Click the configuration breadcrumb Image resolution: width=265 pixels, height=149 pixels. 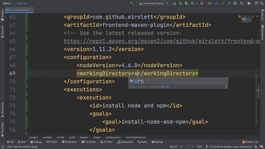[x=113, y=137]
